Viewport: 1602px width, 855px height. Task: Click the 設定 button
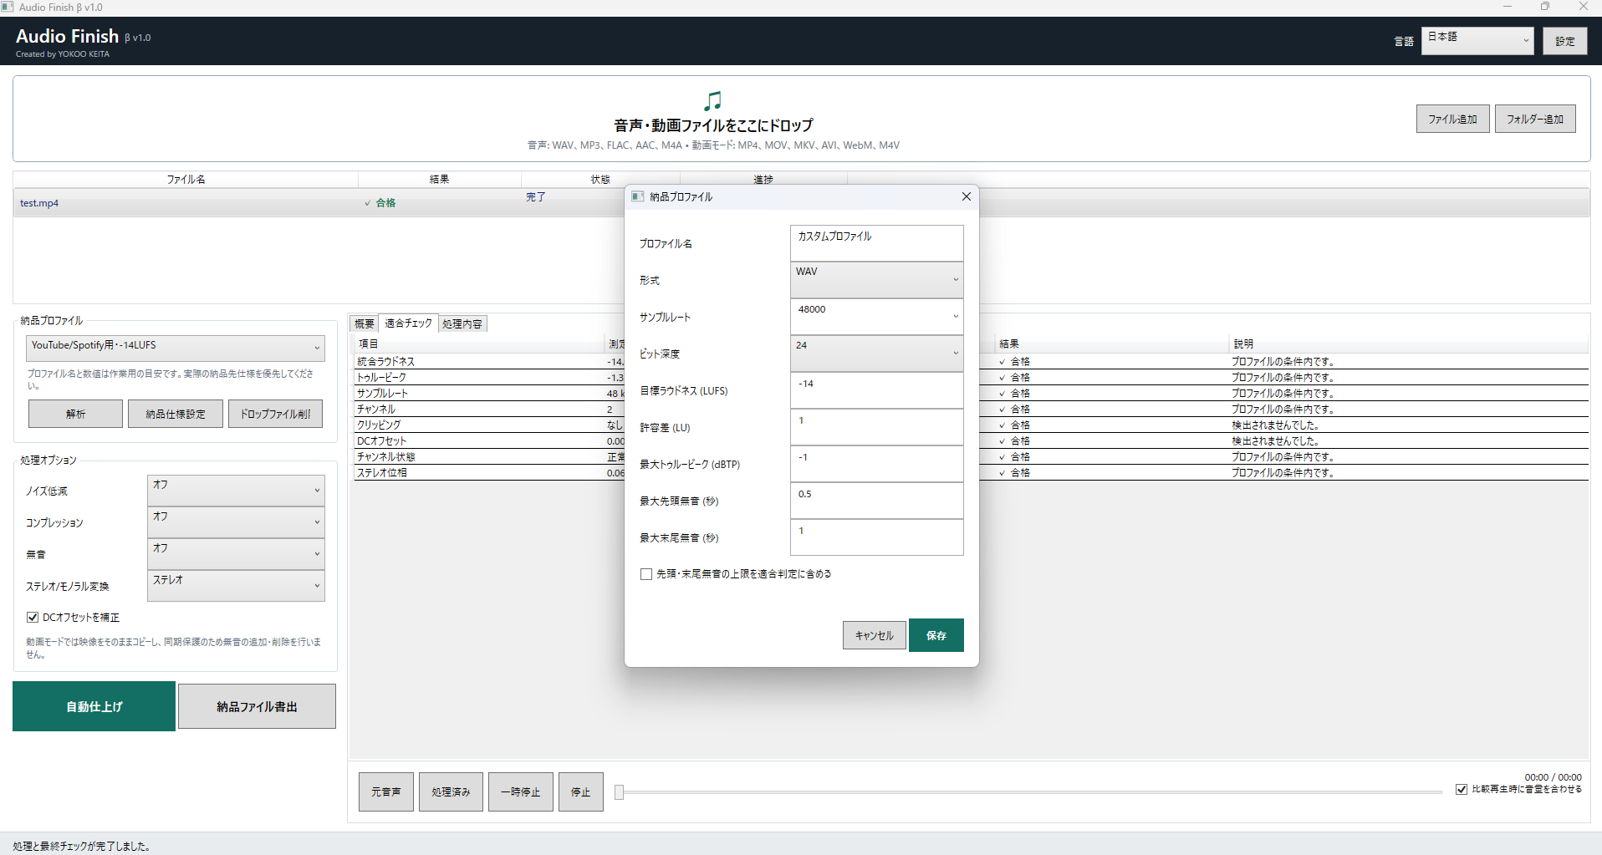pos(1564,41)
